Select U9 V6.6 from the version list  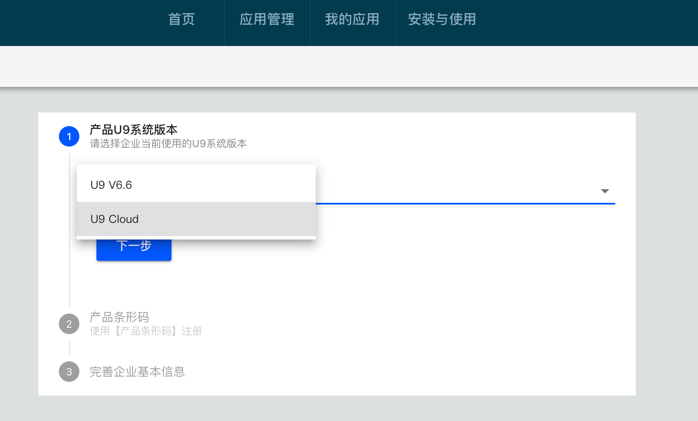pyautogui.click(x=196, y=185)
